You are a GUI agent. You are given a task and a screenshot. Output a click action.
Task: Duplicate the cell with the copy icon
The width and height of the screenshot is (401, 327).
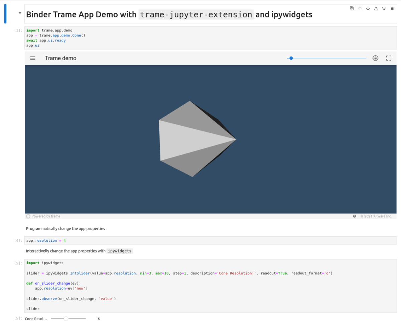(352, 8)
